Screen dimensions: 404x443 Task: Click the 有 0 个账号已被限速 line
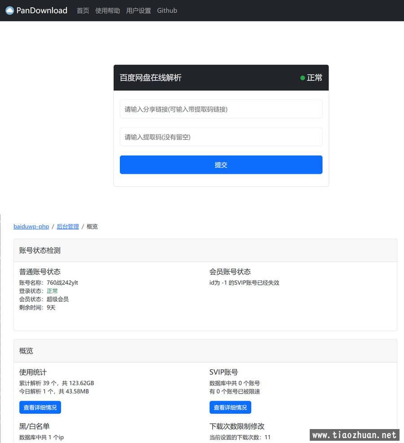point(235,391)
